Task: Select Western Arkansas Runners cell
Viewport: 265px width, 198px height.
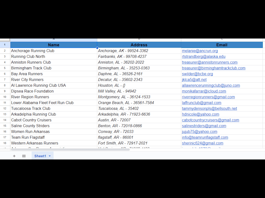Action: click(54, 143)
